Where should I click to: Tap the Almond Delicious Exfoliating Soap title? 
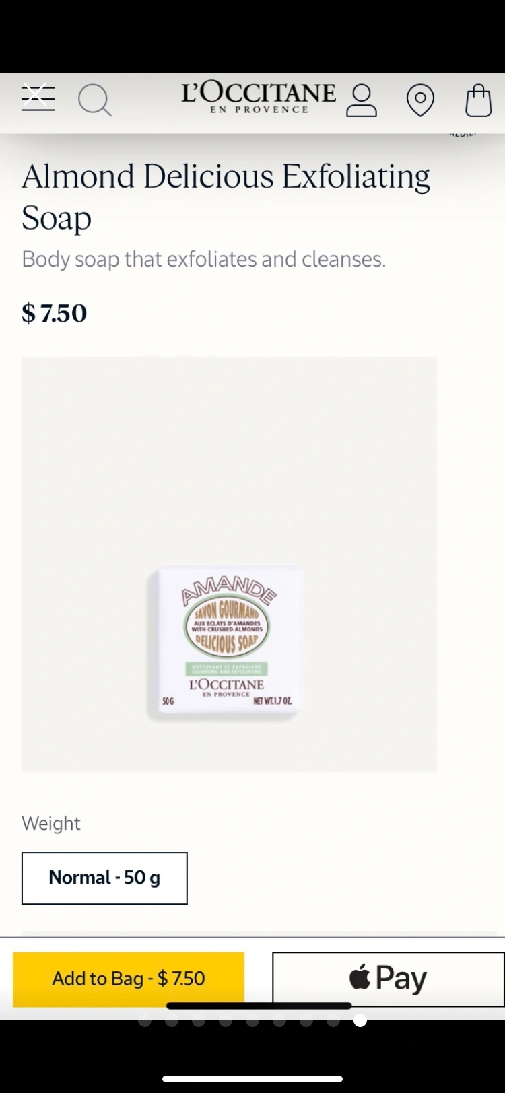point(226,197)
